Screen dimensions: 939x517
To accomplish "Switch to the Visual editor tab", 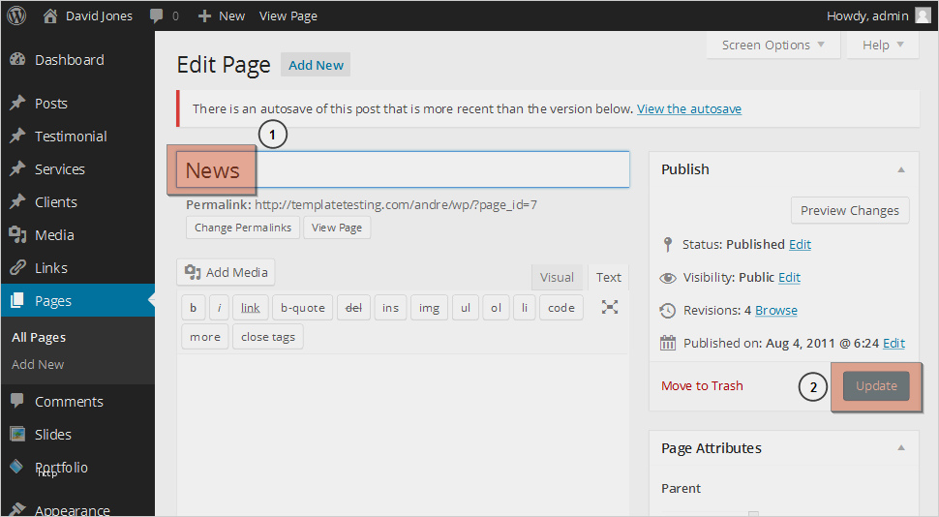I will (557, 277).
